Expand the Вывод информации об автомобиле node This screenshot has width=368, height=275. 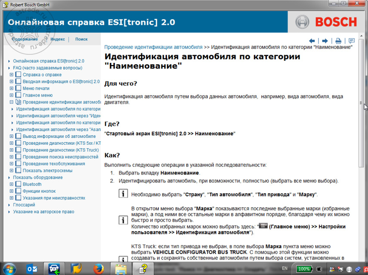click(11, 136)
